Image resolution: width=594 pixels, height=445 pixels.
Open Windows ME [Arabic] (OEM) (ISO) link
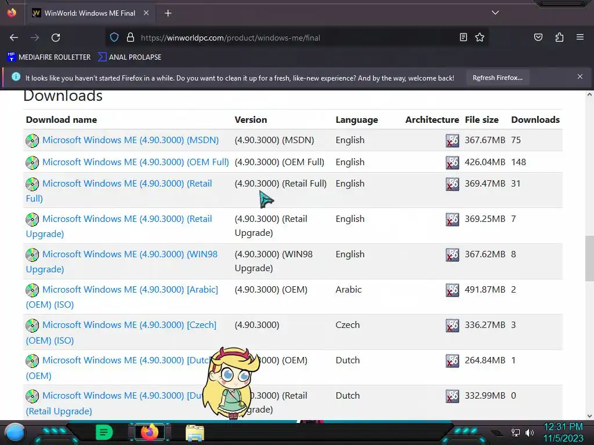pyautogui.click(x=122, y=297)
